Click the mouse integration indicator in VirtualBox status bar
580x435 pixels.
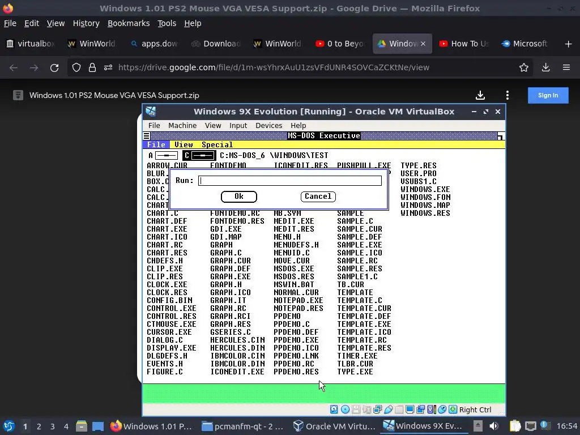(x=442, y=409)
